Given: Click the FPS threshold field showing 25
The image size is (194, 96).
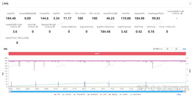Looking at the screenshot, I should tap(176, 49).
